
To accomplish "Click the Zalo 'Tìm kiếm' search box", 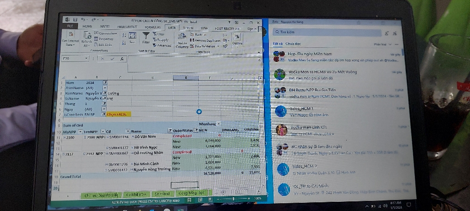I will 327,32.
